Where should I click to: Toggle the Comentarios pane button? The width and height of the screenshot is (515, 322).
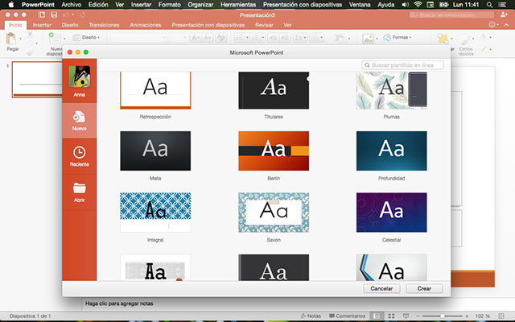(346, 316)
